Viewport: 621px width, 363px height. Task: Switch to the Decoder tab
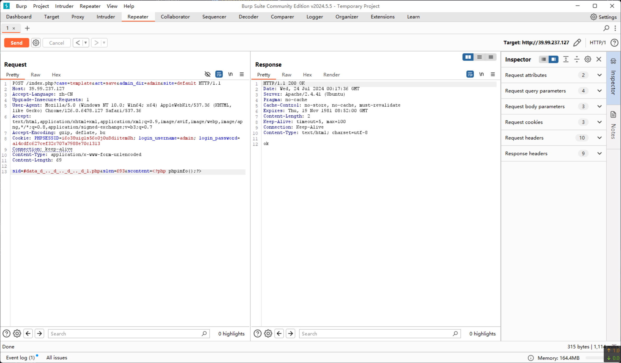[x=248, y=17]
